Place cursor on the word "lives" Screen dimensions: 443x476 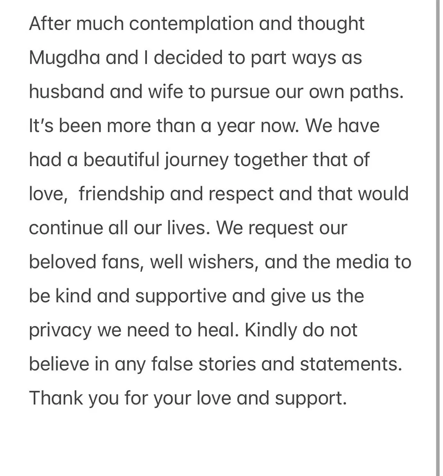pos(187,228)
